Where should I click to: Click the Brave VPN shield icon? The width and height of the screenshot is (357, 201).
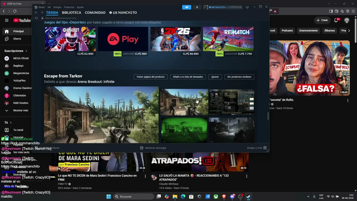click(348, 11)
